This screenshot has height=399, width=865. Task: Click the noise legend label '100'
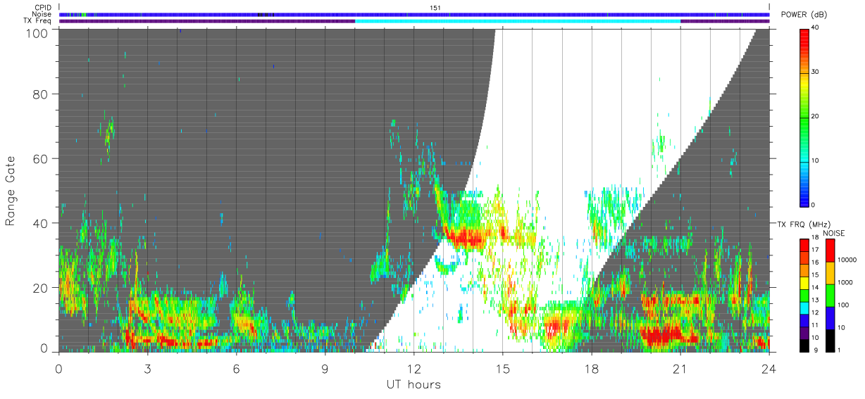pyautogui.click(x=844, y=305)
